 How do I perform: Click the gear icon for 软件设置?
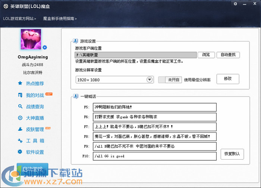pyautogui.click(x=20, y=152)
